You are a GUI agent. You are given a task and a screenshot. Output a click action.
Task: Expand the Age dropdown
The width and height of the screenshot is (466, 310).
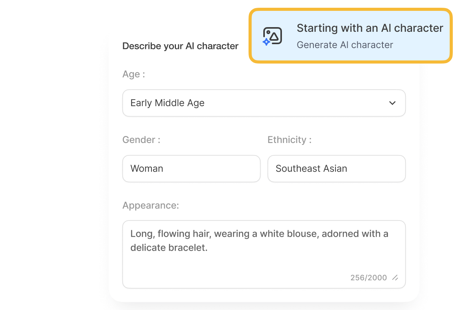[x=264, y=103]
